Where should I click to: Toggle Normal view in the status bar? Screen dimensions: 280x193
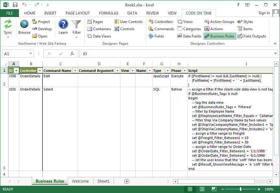[190, 189]
